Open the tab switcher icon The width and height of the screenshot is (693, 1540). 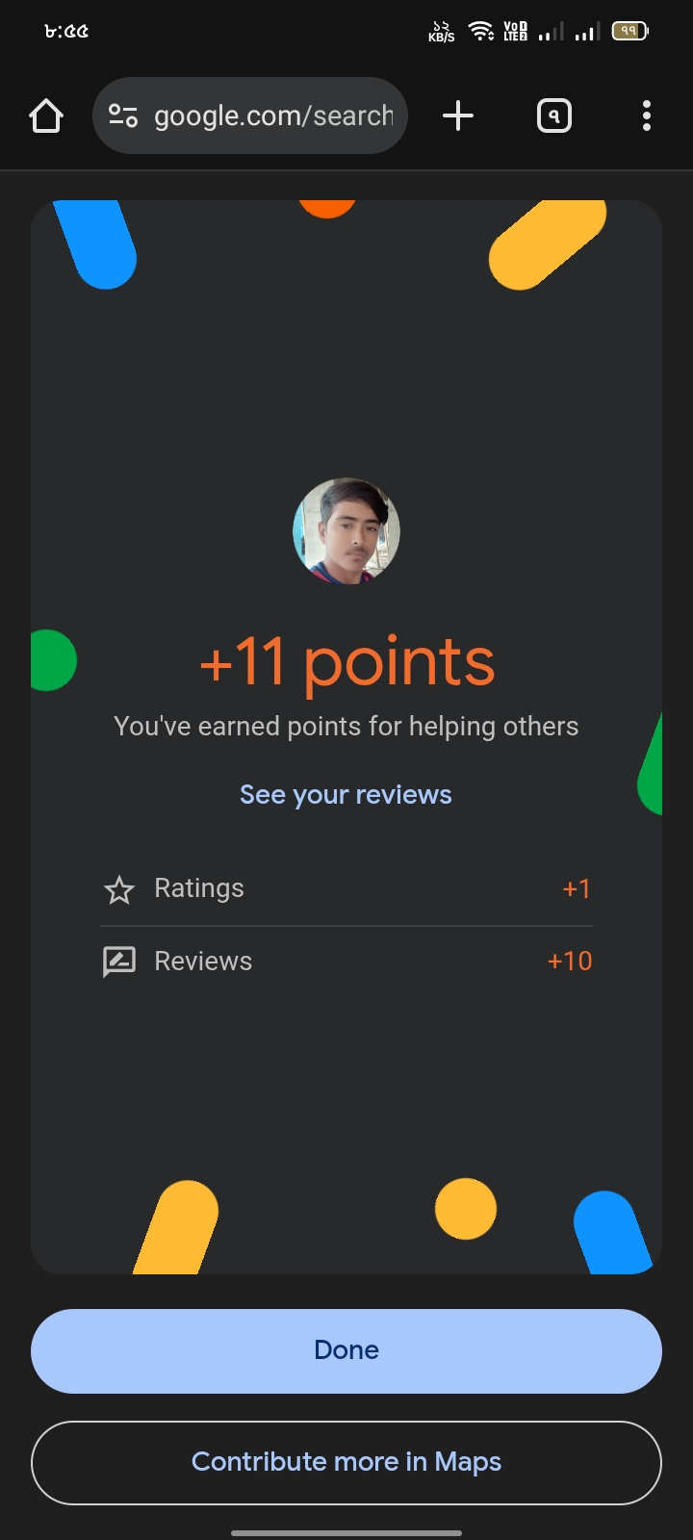553,116
